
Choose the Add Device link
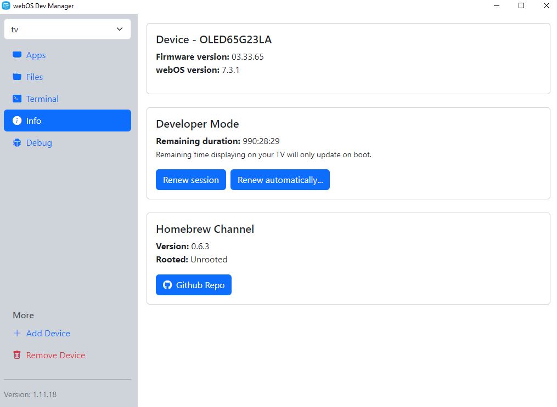tap(48, 334)
